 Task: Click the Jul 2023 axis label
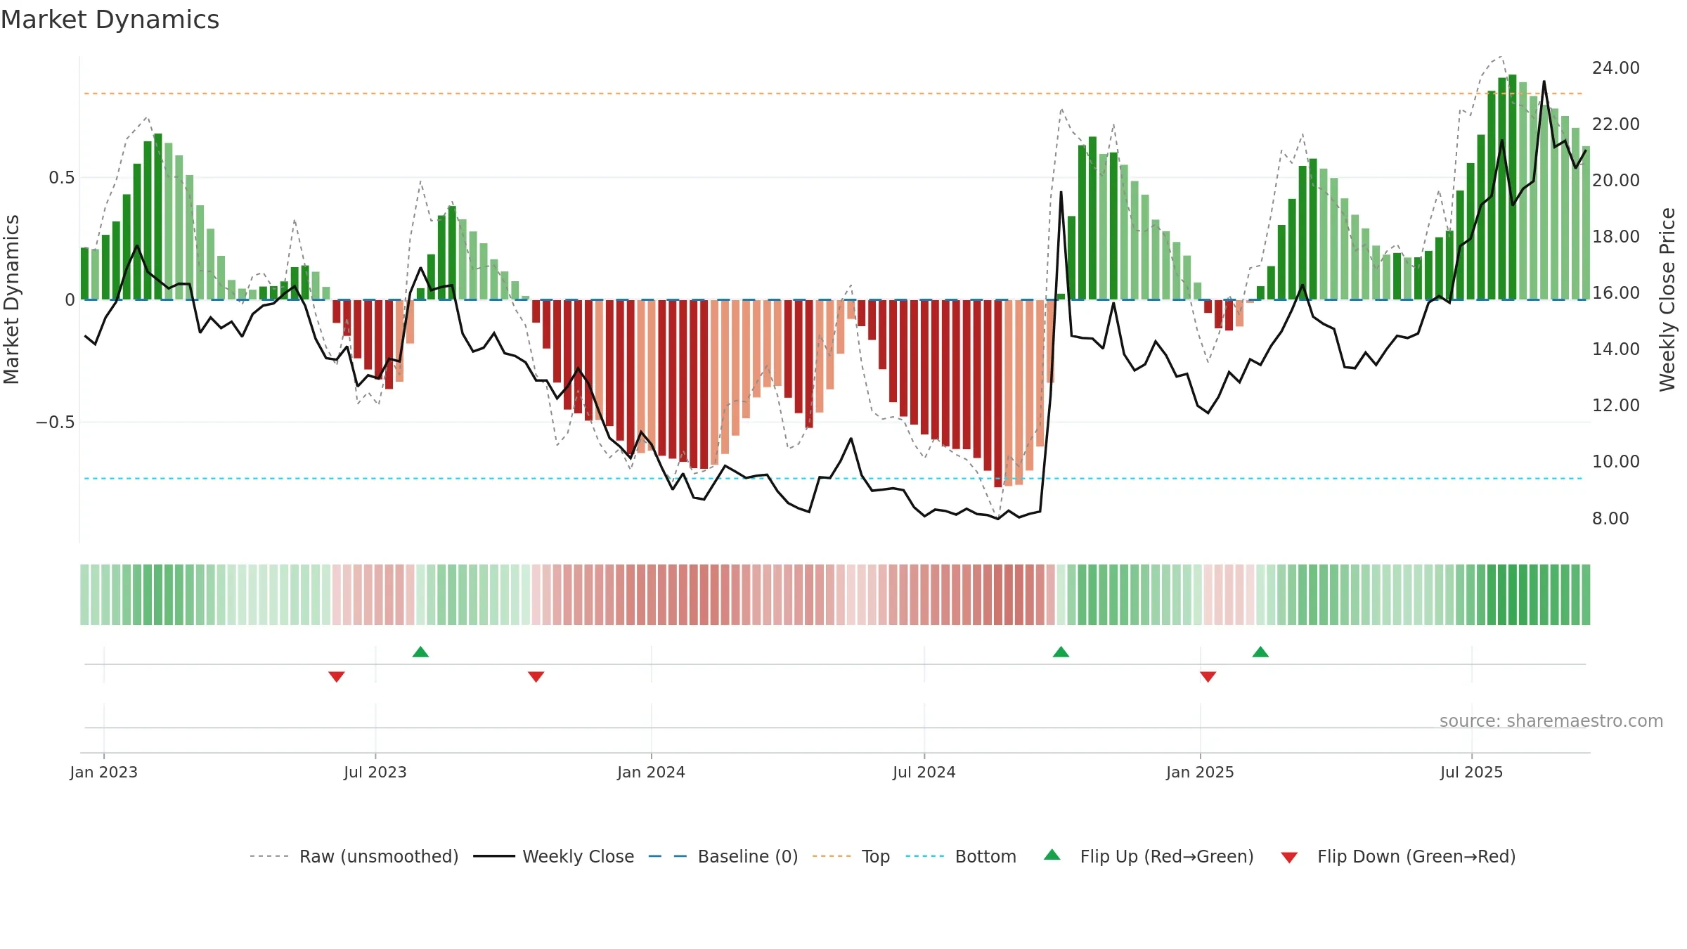375,772
